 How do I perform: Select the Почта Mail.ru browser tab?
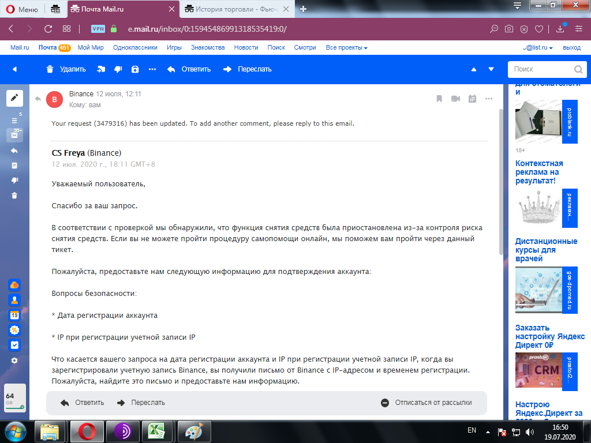(x=124, y=9)
